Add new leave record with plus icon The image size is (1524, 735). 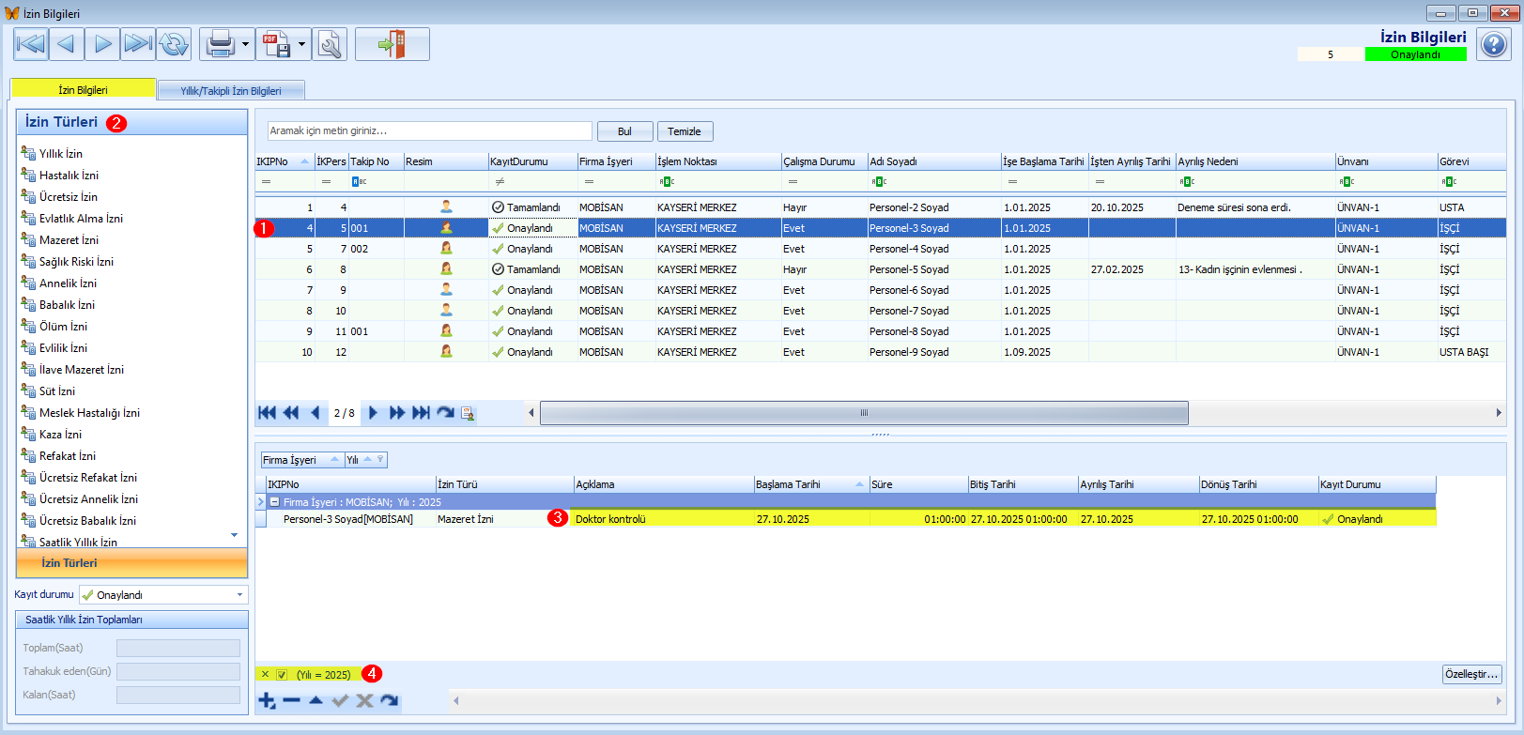click(267, 700)
